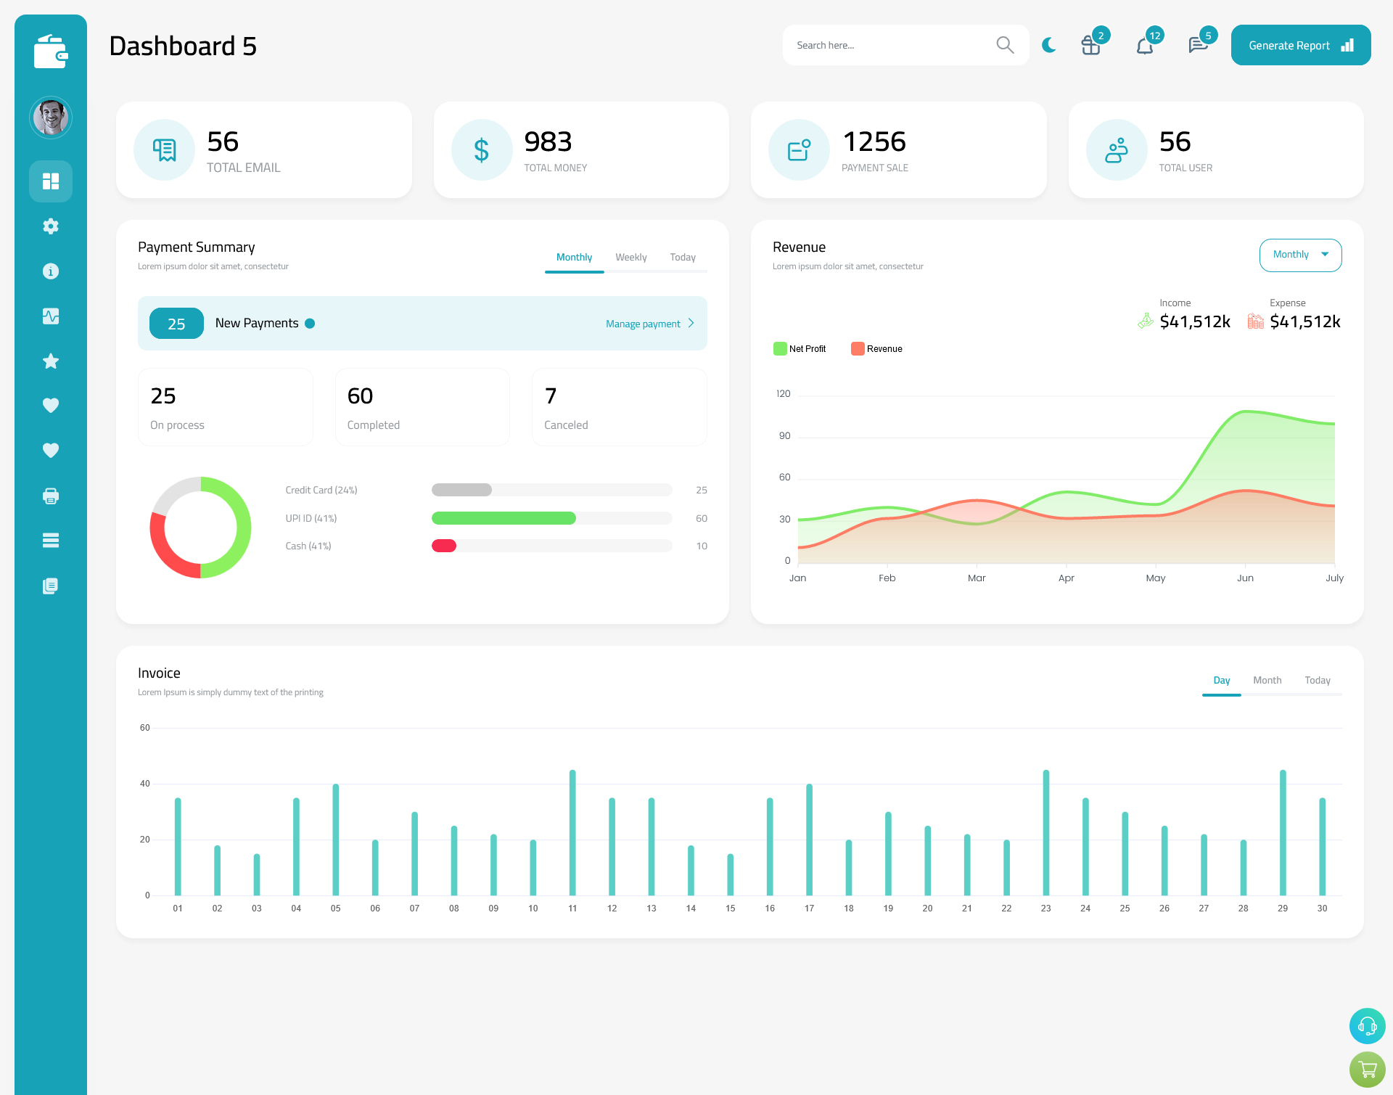1393x1095 pixels.
Task: Toggle dark mode using moon icon
Action: pos(1048,45)
